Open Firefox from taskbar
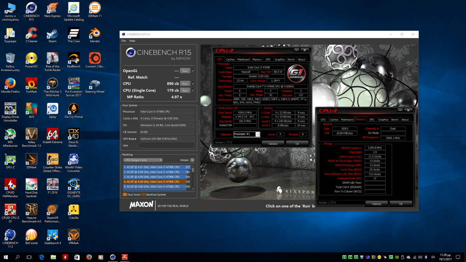This screenshot has height=262, width=466. click(89, 257)
